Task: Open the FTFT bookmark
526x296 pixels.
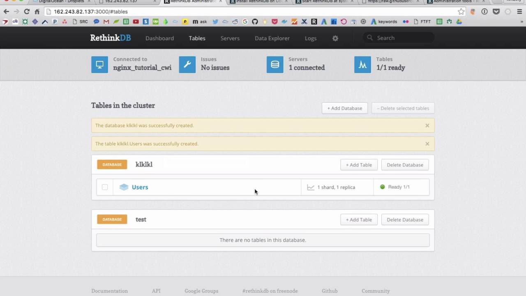Action: 422,21
